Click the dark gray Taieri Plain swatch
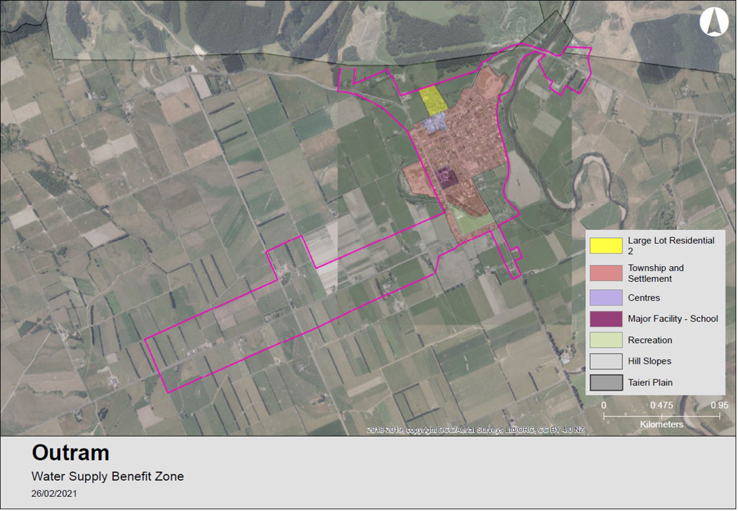The image size is (738, 511). click(x=606, y=382)
